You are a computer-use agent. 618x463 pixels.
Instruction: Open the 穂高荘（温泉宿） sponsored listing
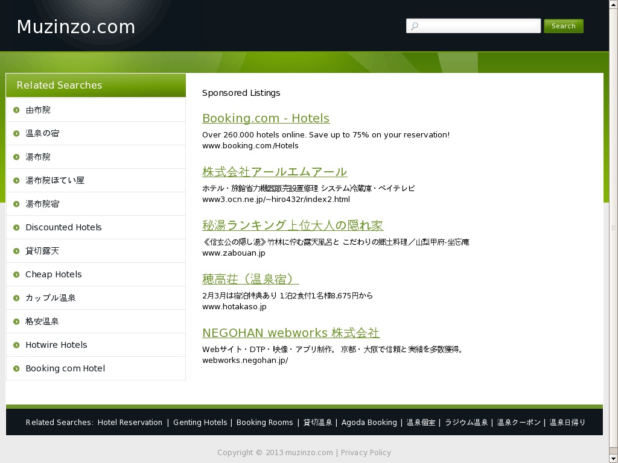pos(250,279)
